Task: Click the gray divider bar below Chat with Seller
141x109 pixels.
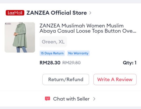Action: click(x=70, y=108)
